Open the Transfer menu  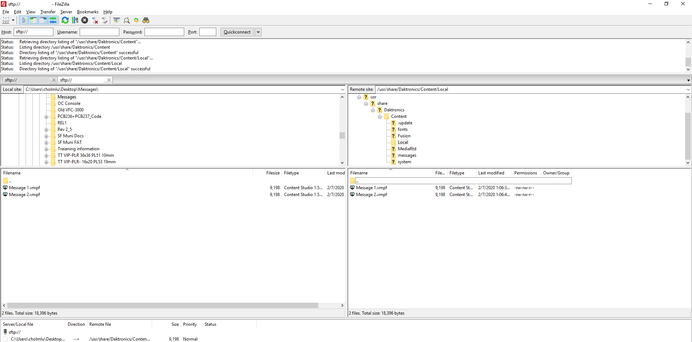tap(48, 12)
